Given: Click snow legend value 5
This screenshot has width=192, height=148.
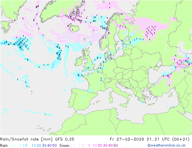Looking at the screenshot, I should pyautogui.click(x=89, y=146).
